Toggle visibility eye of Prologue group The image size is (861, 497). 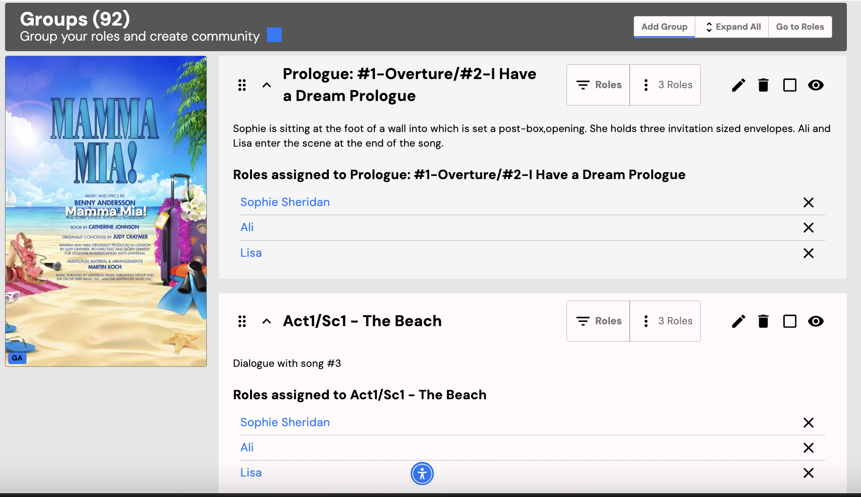point(816,85)
